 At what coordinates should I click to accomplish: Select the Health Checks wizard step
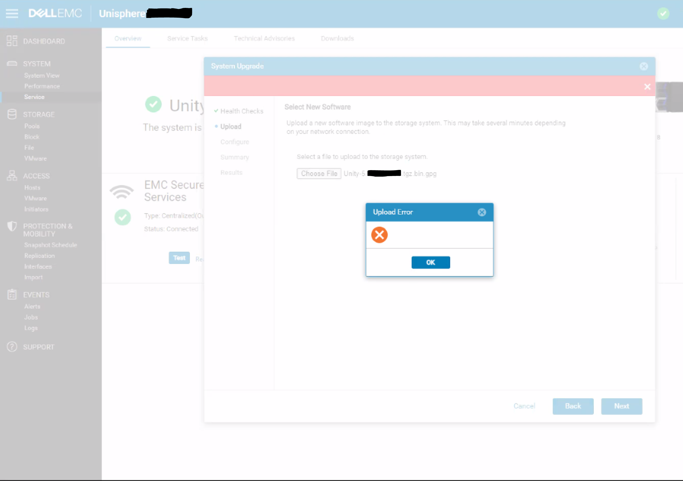(x=241, y=111)
